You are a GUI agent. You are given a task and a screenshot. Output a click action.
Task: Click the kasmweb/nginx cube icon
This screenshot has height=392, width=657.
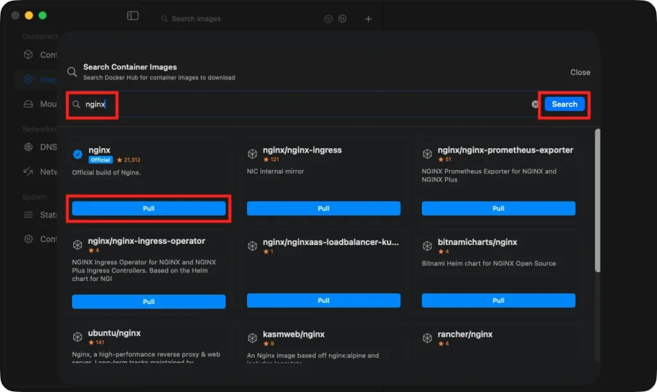(252, 338)
